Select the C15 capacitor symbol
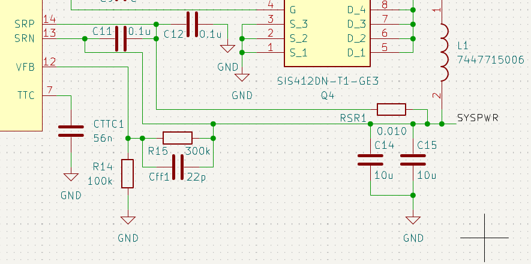Viewport: 531px width, 264px height. [413, 160]
